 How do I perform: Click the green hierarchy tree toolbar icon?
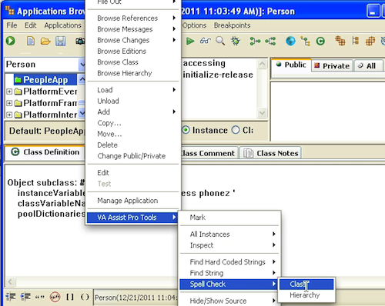306,41
